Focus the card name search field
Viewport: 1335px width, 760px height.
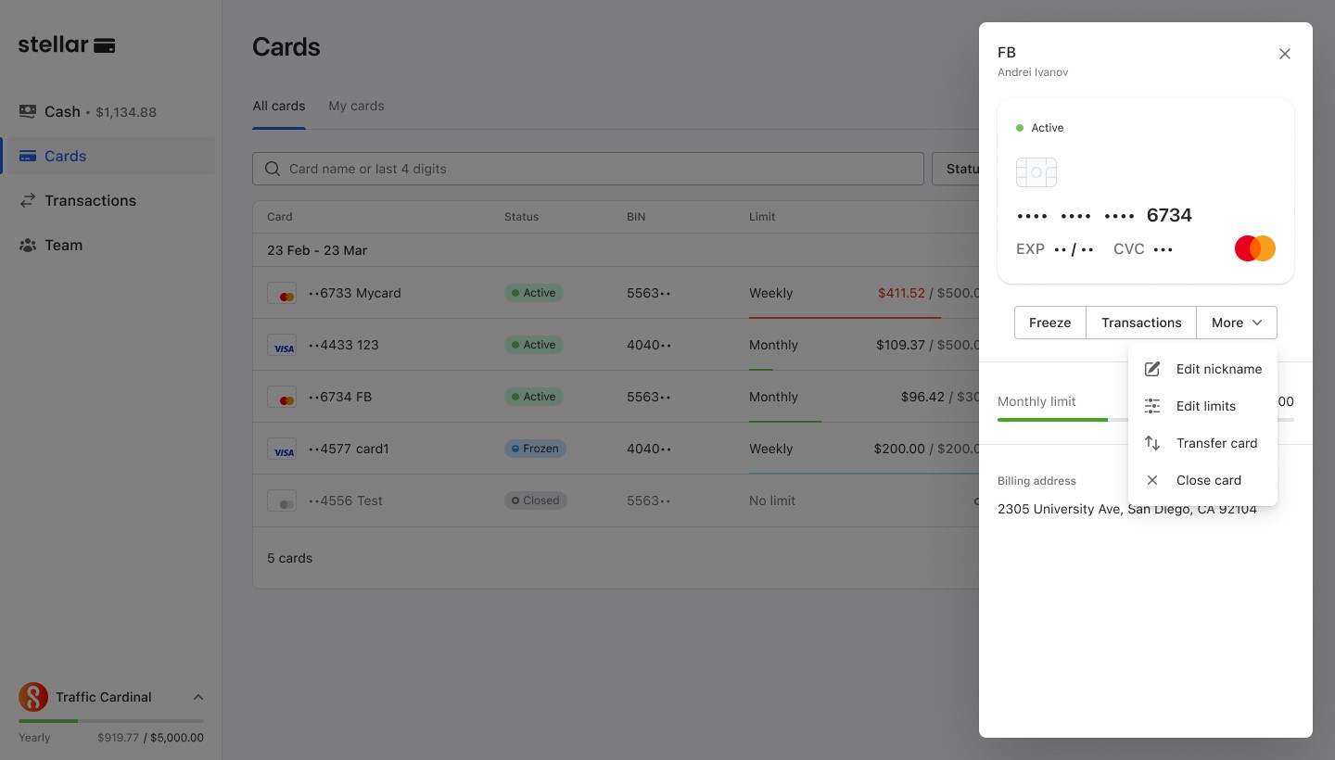pyautogui.click(x=589, y=169)
